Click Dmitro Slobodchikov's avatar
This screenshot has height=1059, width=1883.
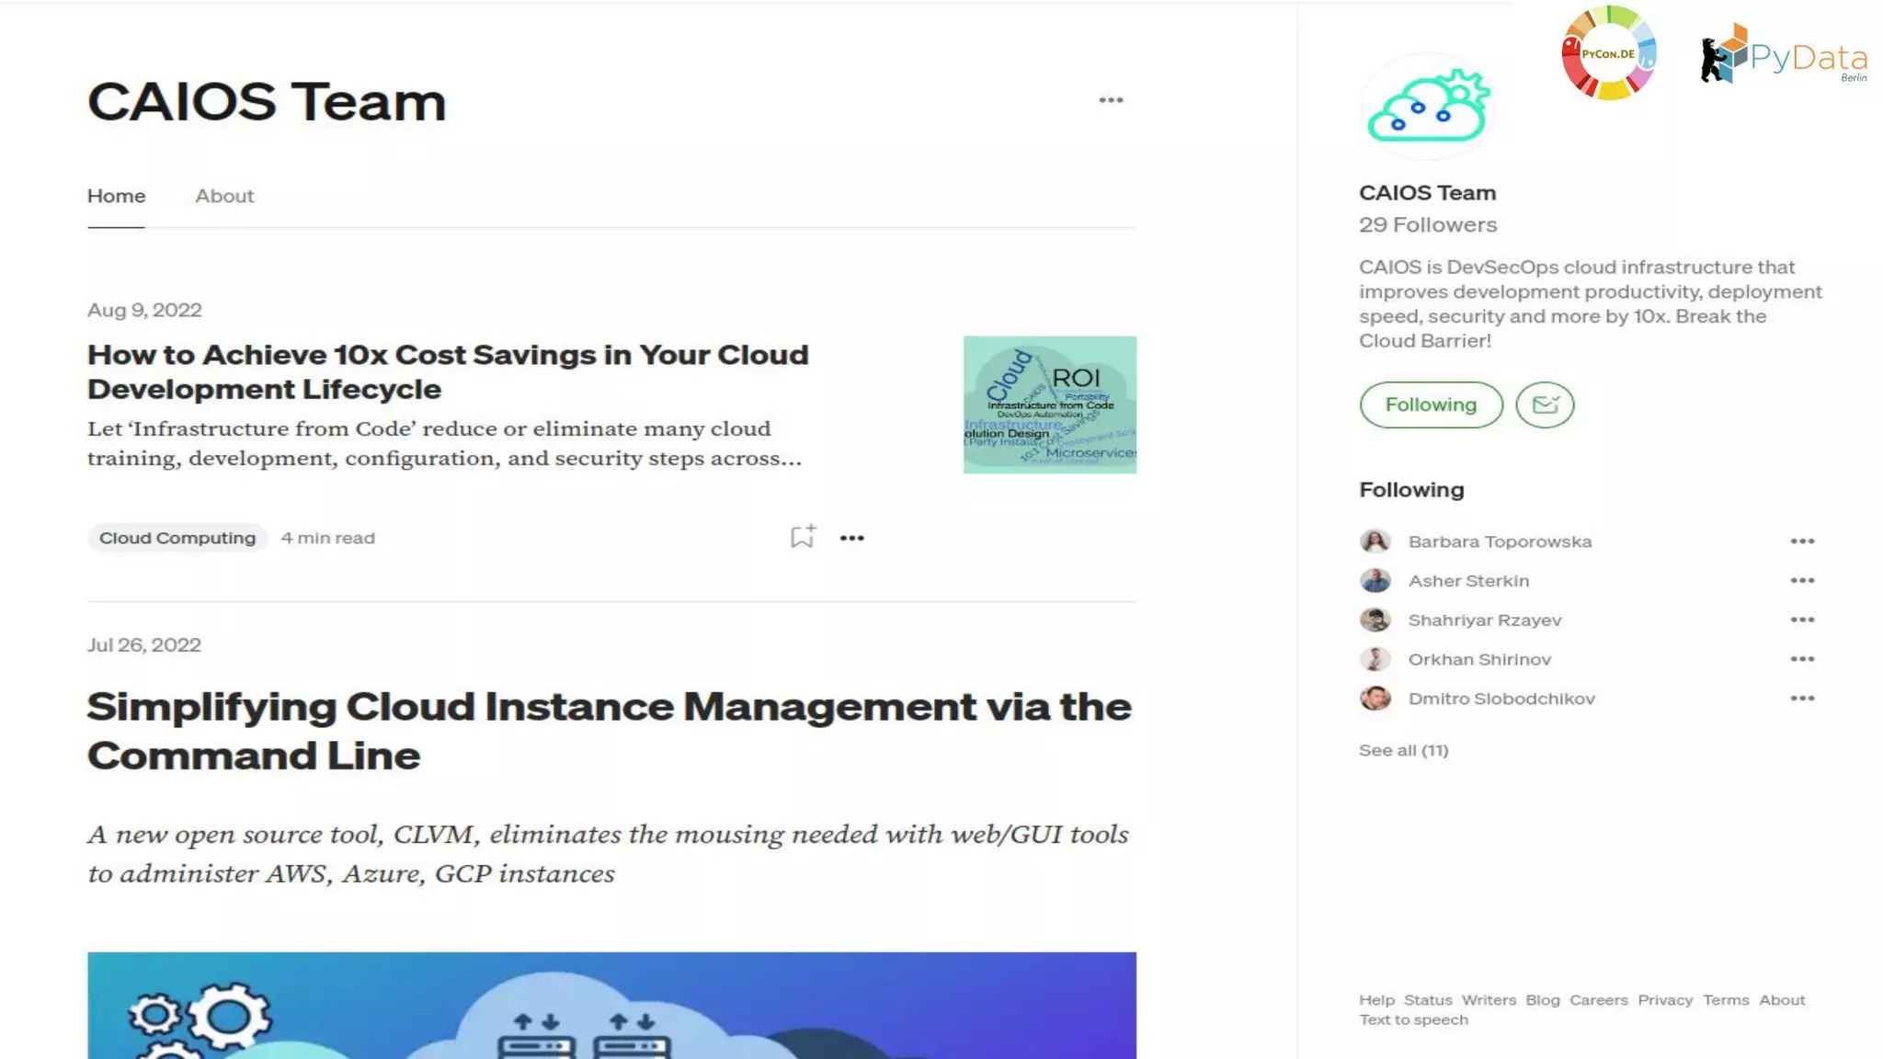pos(1375,699)
